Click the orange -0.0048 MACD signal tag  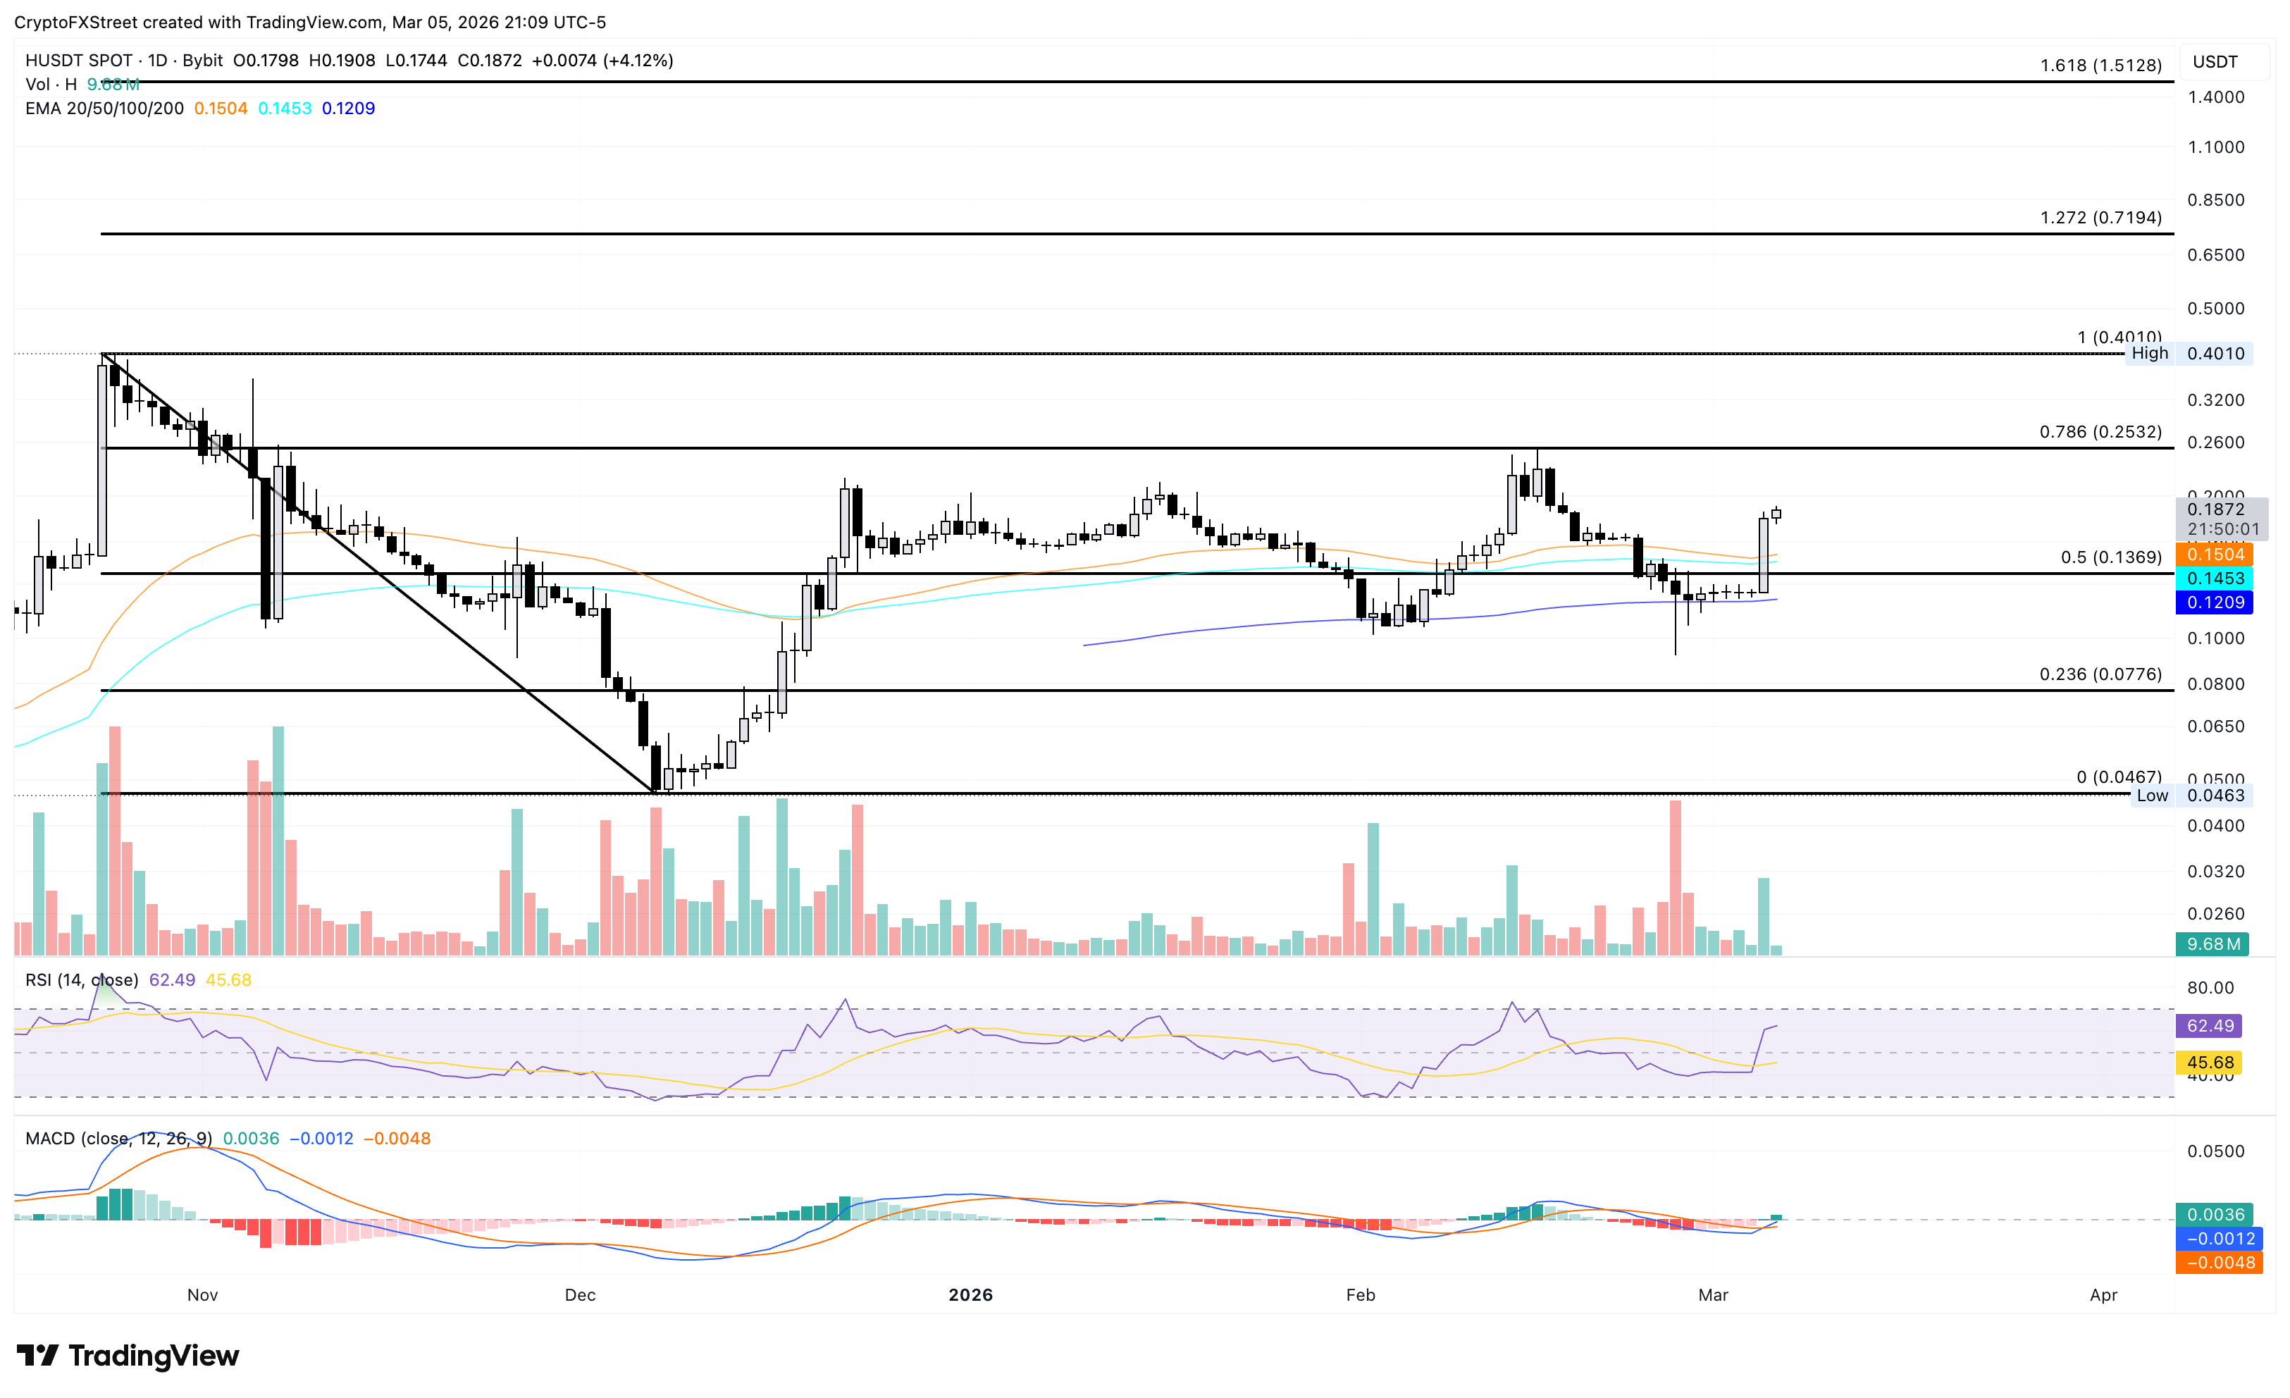tap(2218, 1262)
